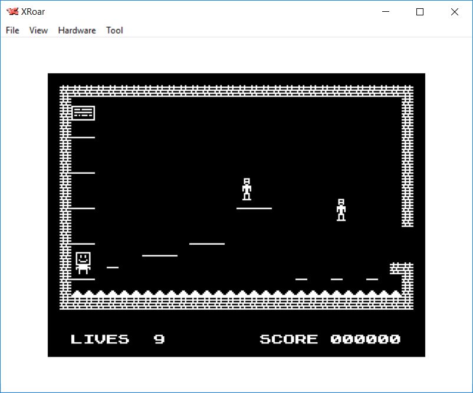The width and height of the screenshot is (473, 393).
Task: Click the spike row along the floor
Action: [x=236, y=293]
